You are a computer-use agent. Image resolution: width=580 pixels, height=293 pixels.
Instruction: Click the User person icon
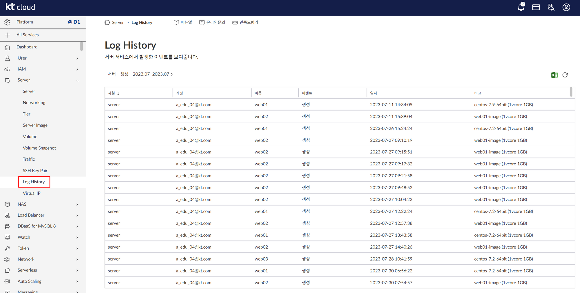click(7, 58)
